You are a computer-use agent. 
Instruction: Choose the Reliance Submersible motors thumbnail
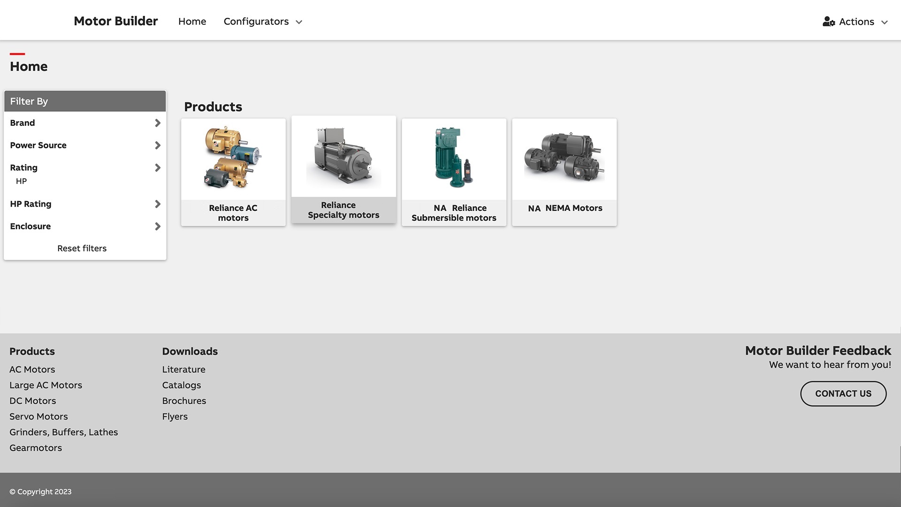tap(454, 158)
